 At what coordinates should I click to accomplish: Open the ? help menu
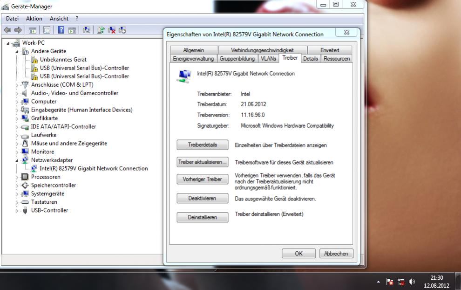click(x=77, y=19)
